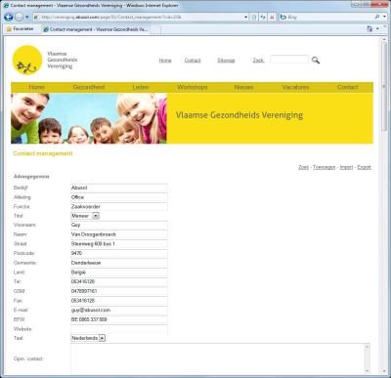This screenshot has width=391, height=378.
Task: Click the Postcode field containing 9470
Action: (x=119, y=253)
